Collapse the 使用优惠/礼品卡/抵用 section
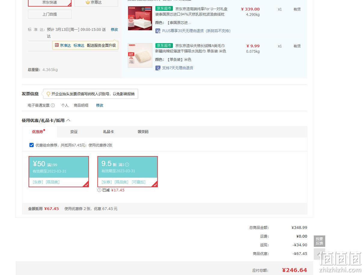 68,120
